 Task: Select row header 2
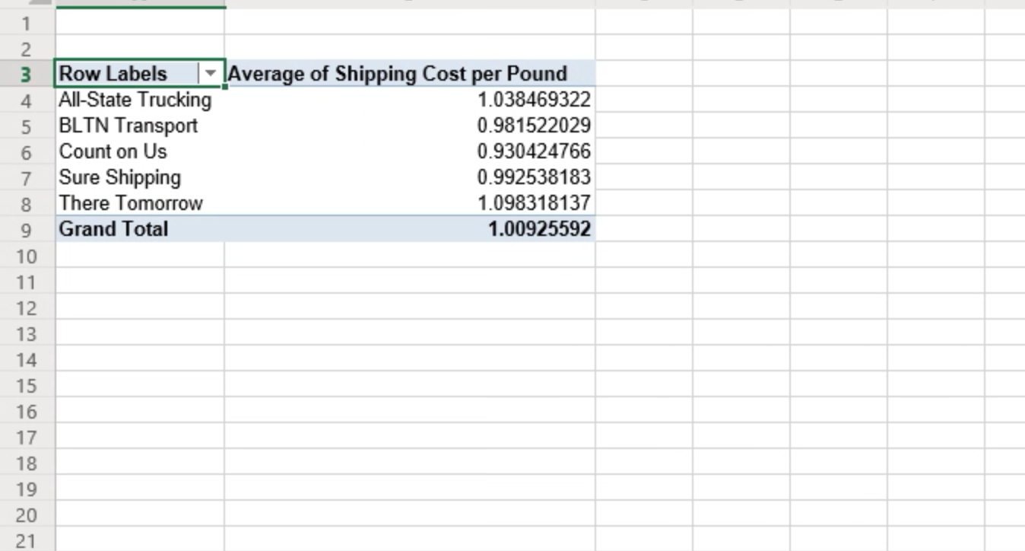pyautogui.click(x=27, y=49)
